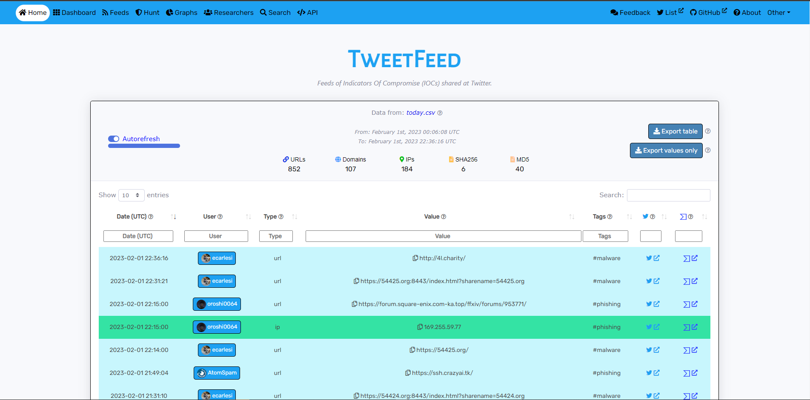810x400 pixels.
Task: Open oroshi0064 user badge in the ip row
Action: tap(217, 327)
